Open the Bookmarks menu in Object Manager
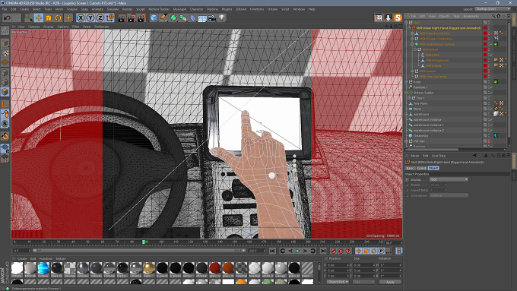Image resolution: width=517 pixels, height=291 pixels. point(471,16)
